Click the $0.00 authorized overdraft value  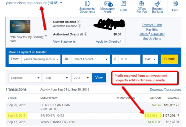pos(117,34)
